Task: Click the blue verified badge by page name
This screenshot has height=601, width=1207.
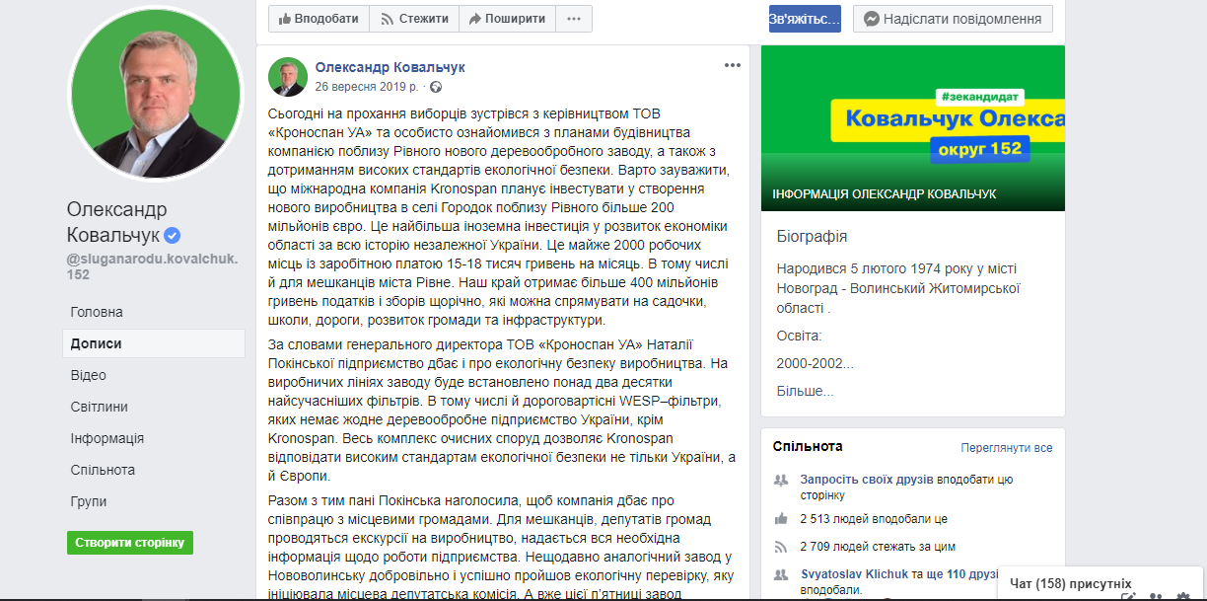Action: (173, 235)
